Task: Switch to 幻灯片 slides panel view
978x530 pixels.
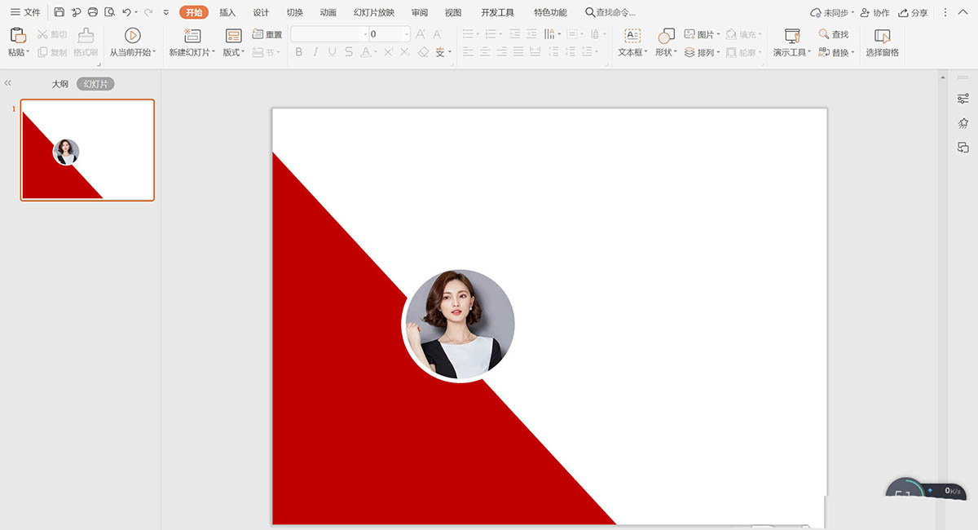Action: click(x=95, y=84)
